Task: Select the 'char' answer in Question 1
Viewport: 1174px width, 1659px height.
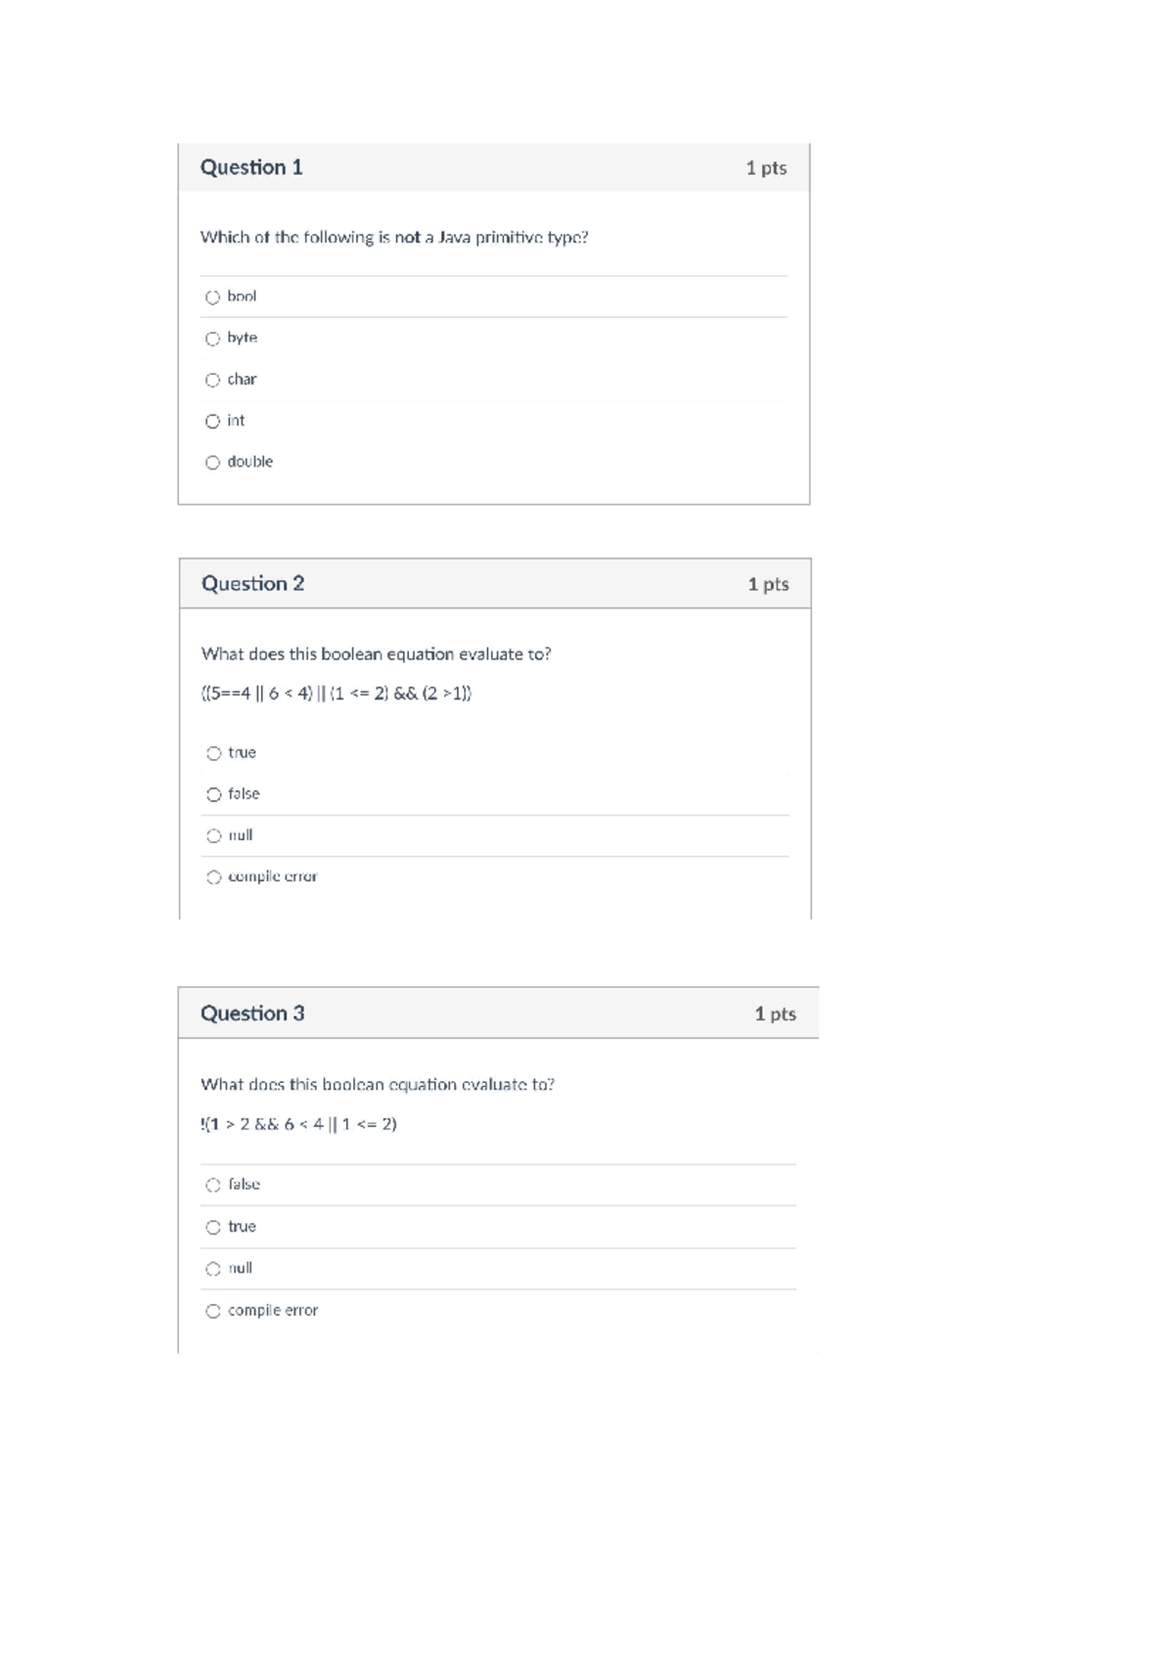Action: pyautogui.click(x=212, y=380)
